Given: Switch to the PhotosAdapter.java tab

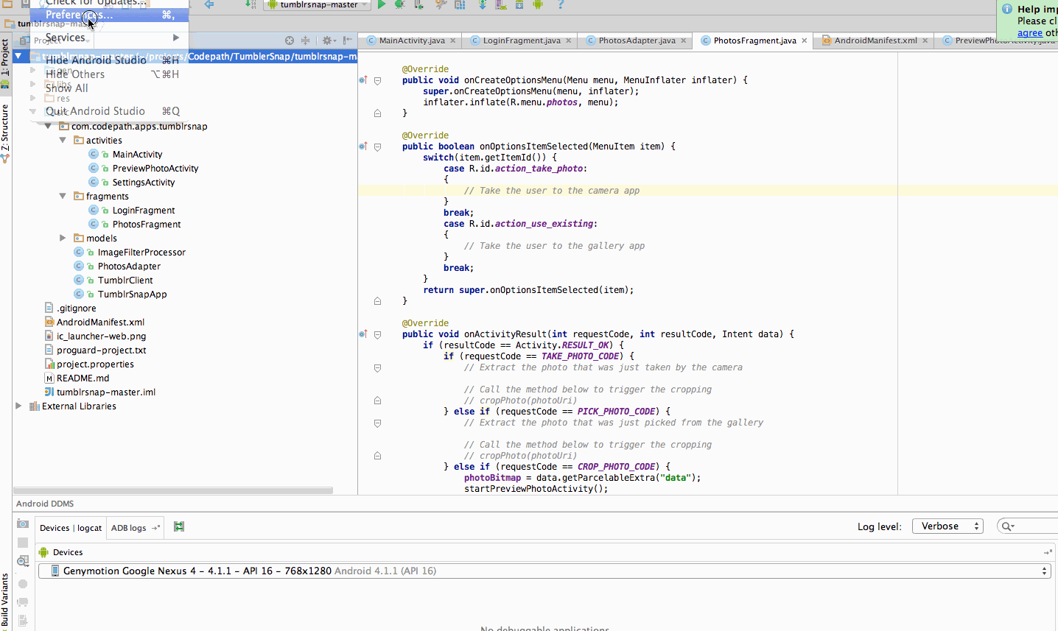Looking at the screenshot, I should click(637, 40).
